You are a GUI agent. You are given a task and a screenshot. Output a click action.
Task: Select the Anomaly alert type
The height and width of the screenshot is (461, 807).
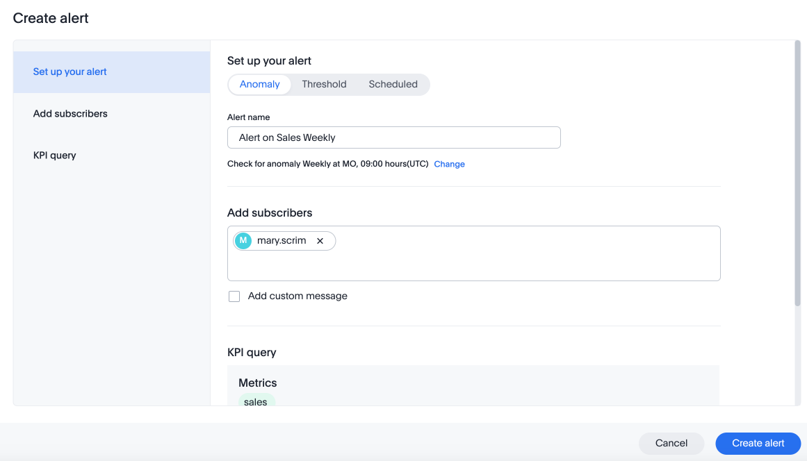[259, 85]
